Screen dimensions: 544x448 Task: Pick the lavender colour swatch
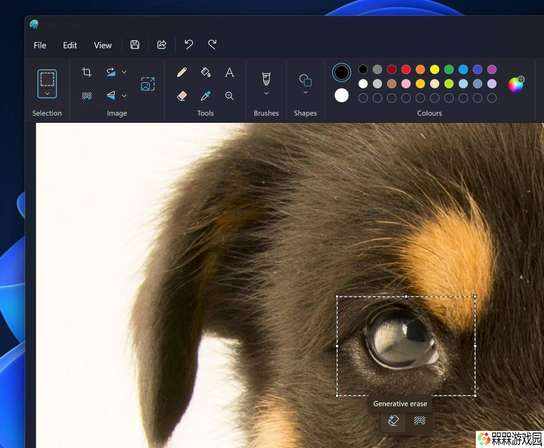(x=492, y=84)
